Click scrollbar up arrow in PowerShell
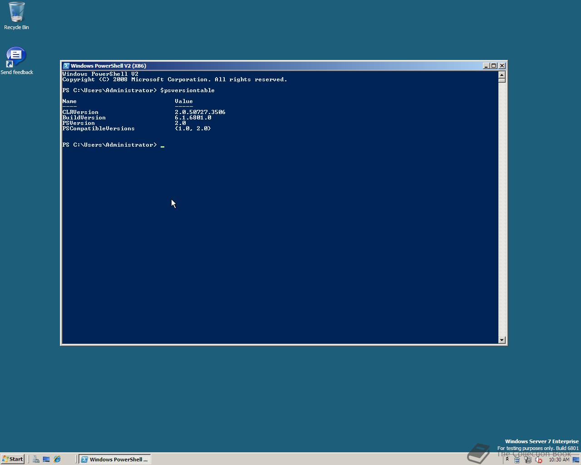 [x=502, y=74]
